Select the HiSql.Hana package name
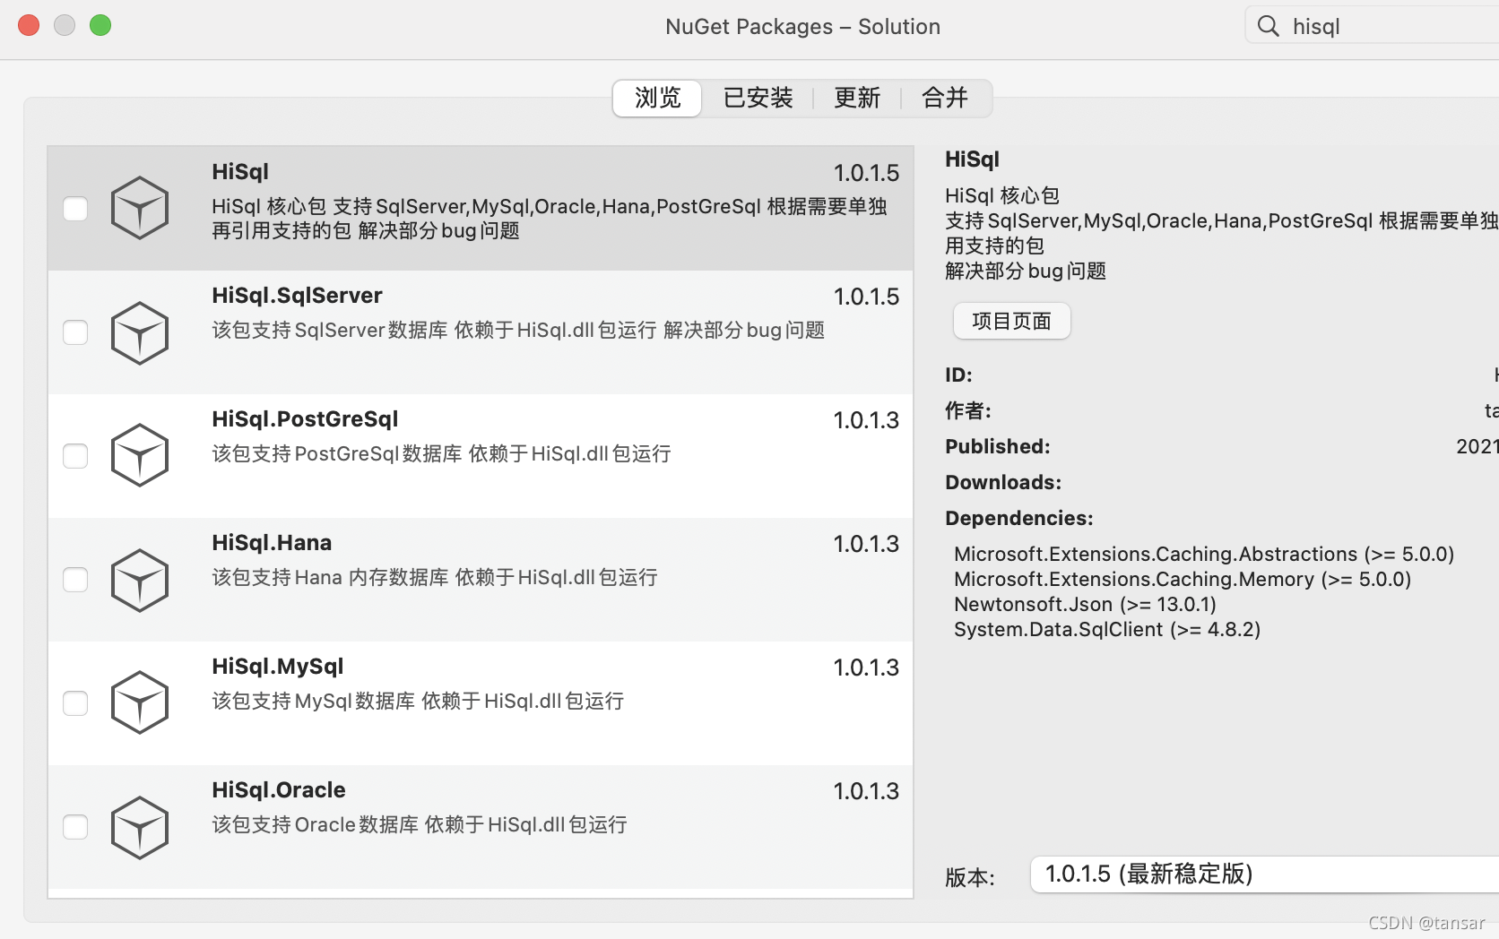Viewport: 1499px width, 939px height. [272, 543]
